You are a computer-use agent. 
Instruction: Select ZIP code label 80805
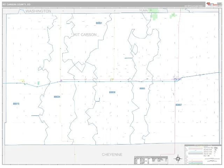coord(142,89)
